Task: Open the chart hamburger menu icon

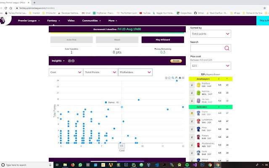Action: 183,78
